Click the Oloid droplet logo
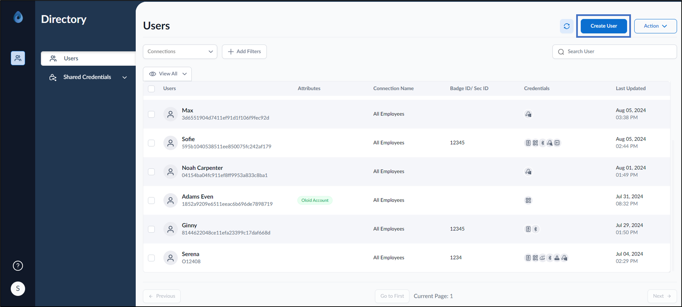 (x=18, y=17)
